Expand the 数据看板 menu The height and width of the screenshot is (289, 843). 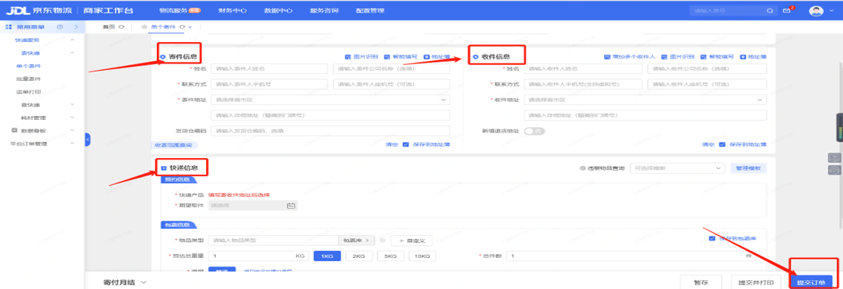(x=72, y=130)
